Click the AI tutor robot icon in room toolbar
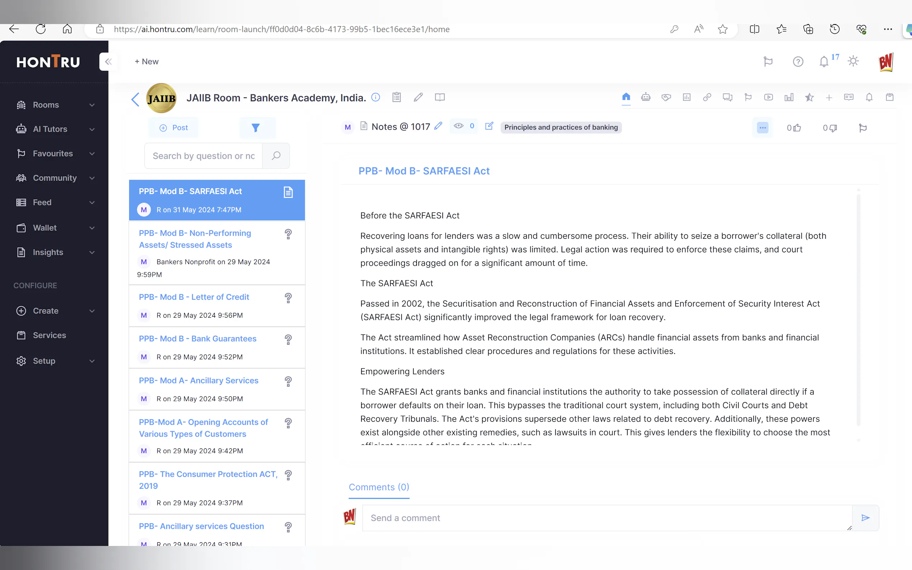This screenshot has height=570, width=912. [646, 97]
